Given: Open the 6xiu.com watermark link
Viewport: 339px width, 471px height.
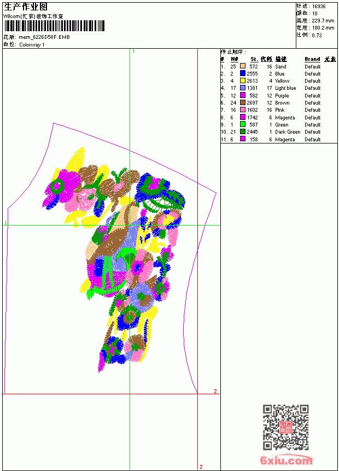Looking at the screenshot, I should tap(286, 460).
